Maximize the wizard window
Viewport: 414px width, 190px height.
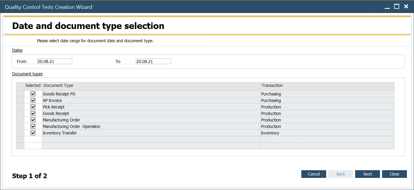point(397,7)
